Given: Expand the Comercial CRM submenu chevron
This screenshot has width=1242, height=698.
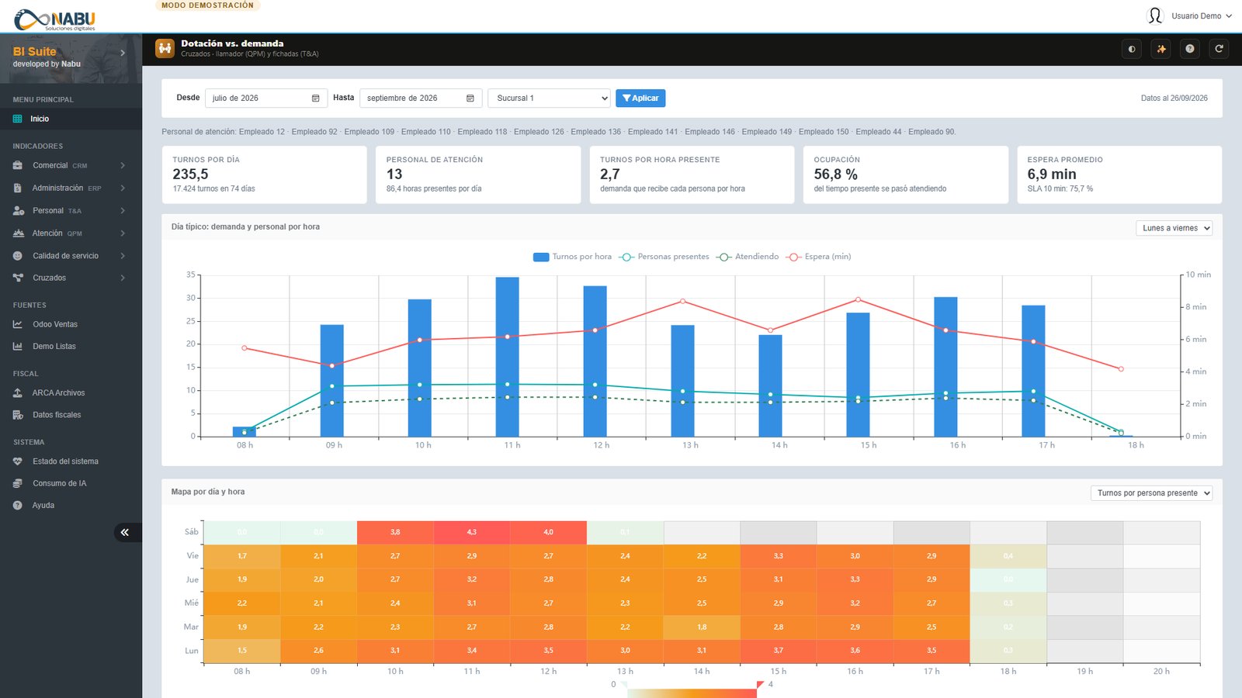Looking at the screenshot, I should point(123,165).
